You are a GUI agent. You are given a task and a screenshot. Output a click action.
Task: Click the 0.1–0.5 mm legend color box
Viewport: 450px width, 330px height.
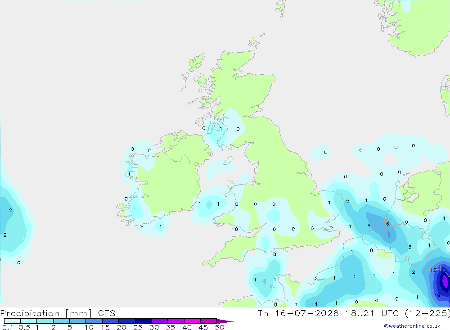[12, 321]
